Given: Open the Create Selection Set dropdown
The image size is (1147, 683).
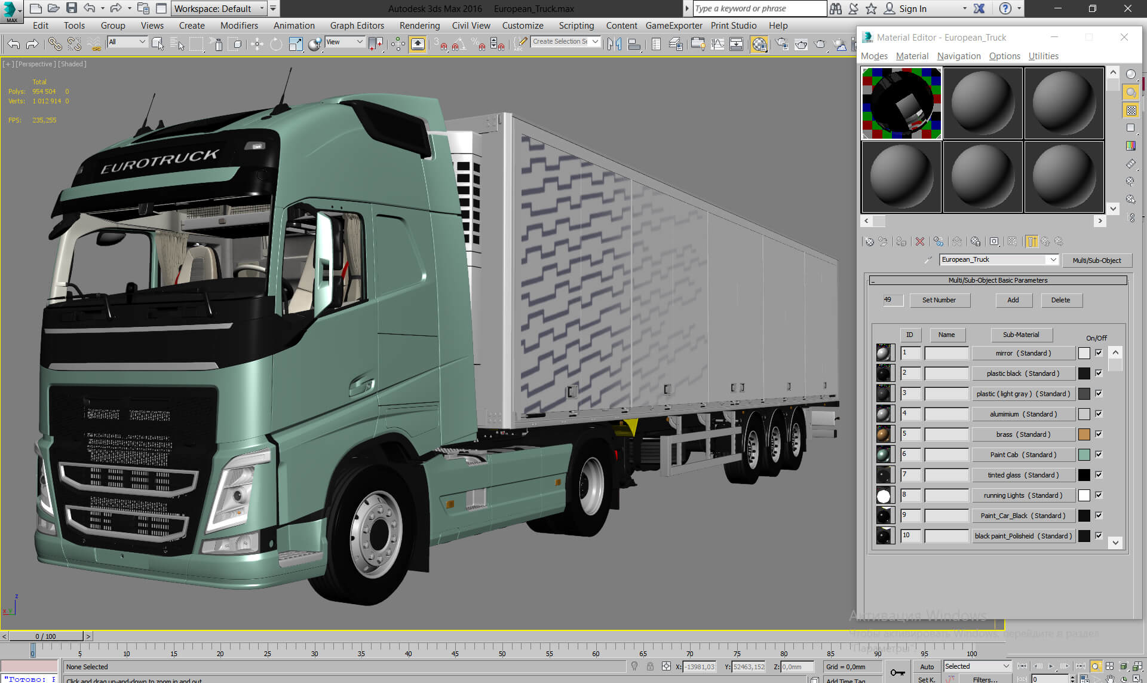Looking at the screenshot, I should (566, 42).
